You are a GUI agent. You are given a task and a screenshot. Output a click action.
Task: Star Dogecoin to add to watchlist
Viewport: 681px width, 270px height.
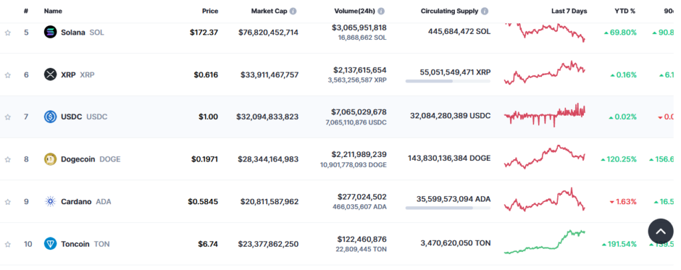pyautogui.click(x=7, y=160)
